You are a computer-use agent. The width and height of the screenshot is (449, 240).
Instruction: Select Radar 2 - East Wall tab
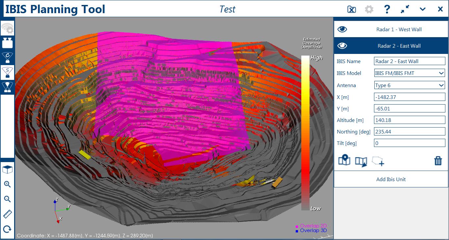[x=391, y=46]
